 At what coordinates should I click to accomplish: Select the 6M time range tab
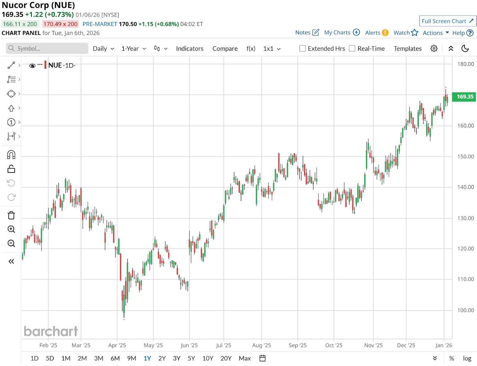click(115, 358)
